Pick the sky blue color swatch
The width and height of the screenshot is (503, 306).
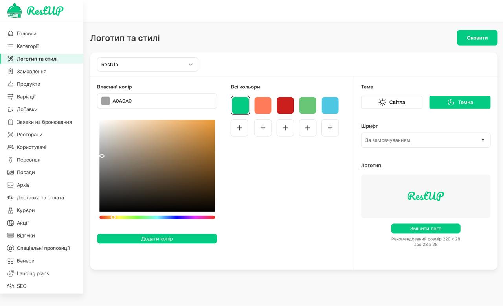[330, 105]
